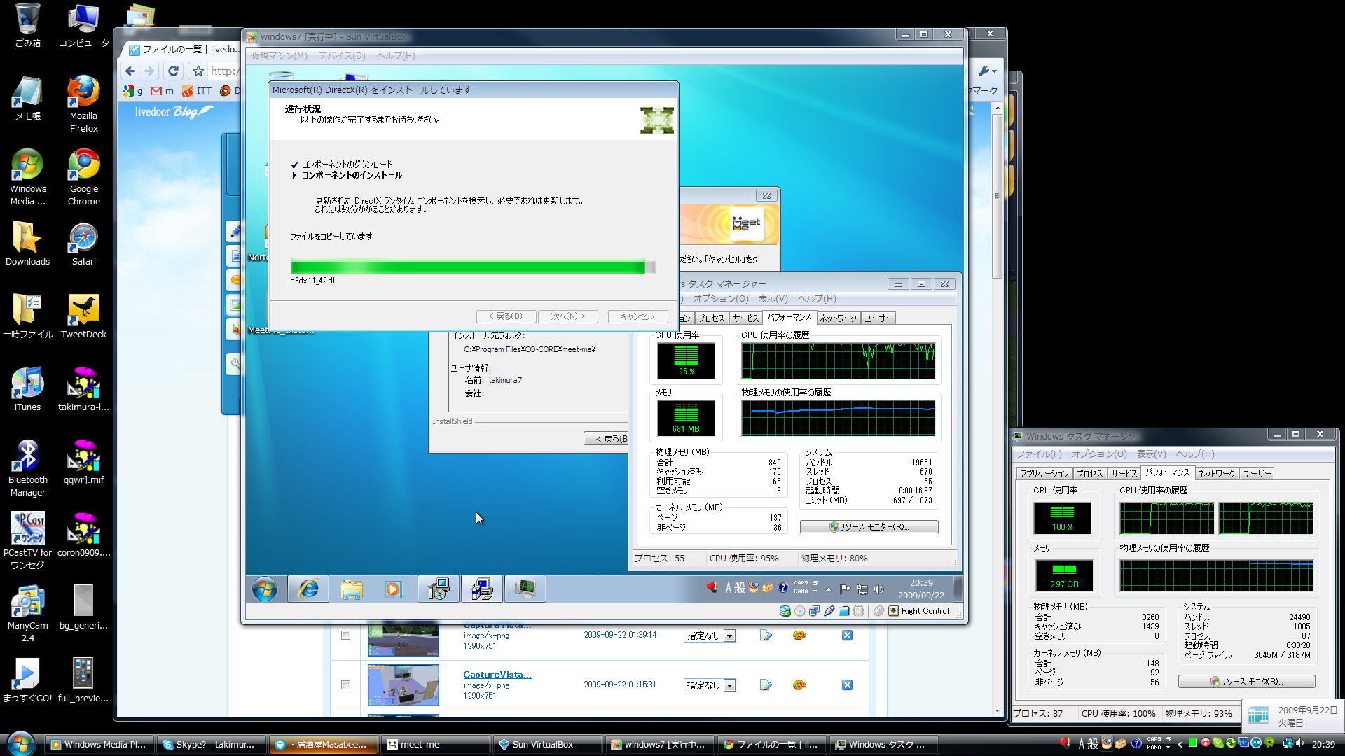Click the guest taskbar volume icon
The height and width of the screenshot is (756, 1345).
[878, 589]
